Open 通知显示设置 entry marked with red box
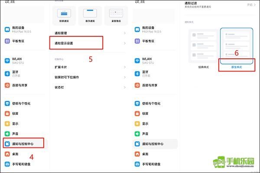This screenshot has width=260, height=173. point(76,43)
